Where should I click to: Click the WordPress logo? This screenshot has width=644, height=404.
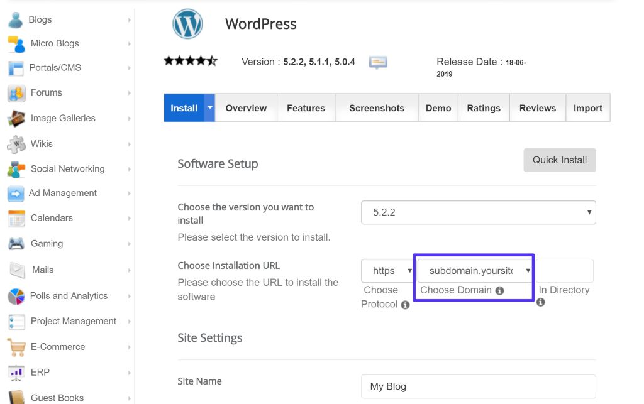[187, 24]
